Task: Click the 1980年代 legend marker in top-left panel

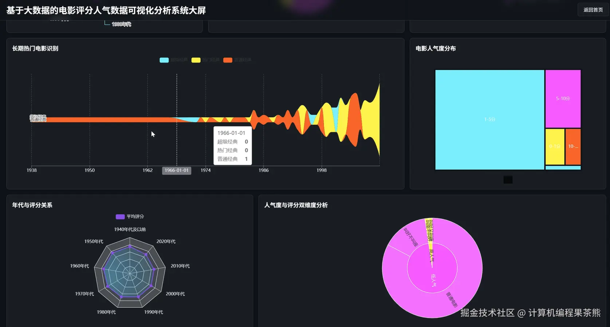Action: 106,23
